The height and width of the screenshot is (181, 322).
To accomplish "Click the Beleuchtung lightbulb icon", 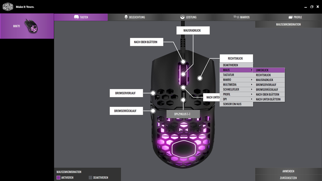I will tap(126, 17).
